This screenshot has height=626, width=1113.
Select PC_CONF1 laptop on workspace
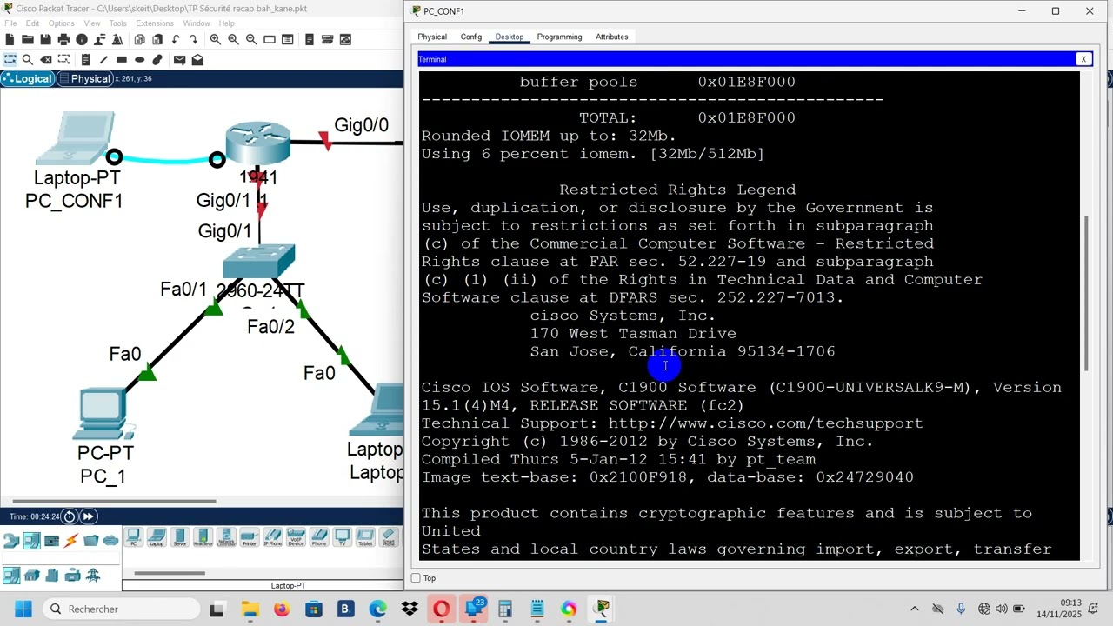coord(74,138)
